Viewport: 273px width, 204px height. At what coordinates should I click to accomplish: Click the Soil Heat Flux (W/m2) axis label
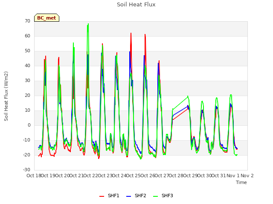point(6,96)
